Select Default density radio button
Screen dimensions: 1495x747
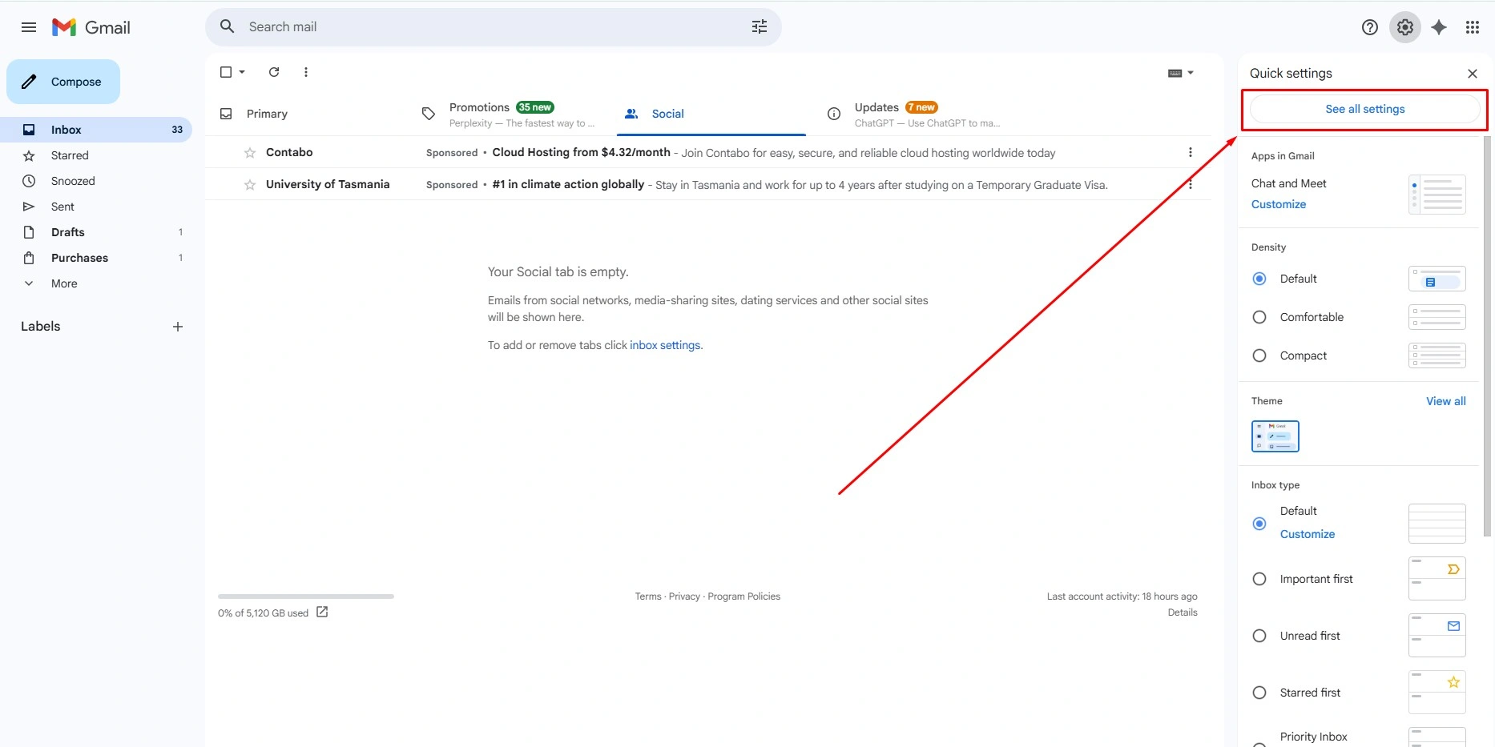pyautogui.click(x=1259, y=279)
